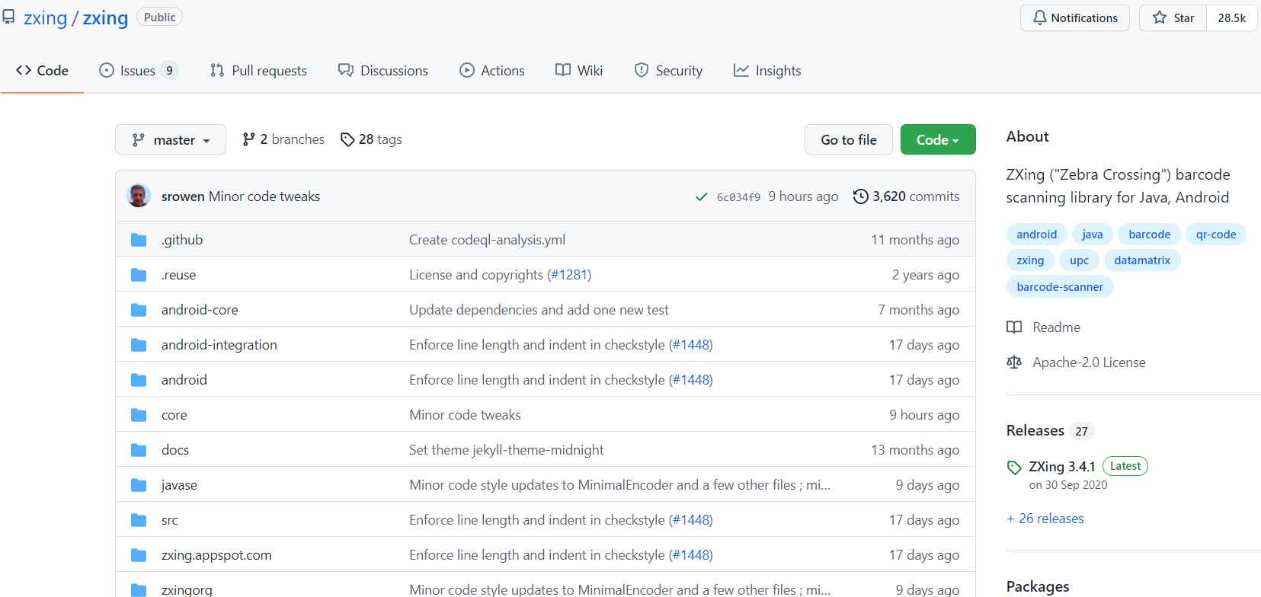
Task: Open the android-core folder icon
Action: (x=139, y=310)
